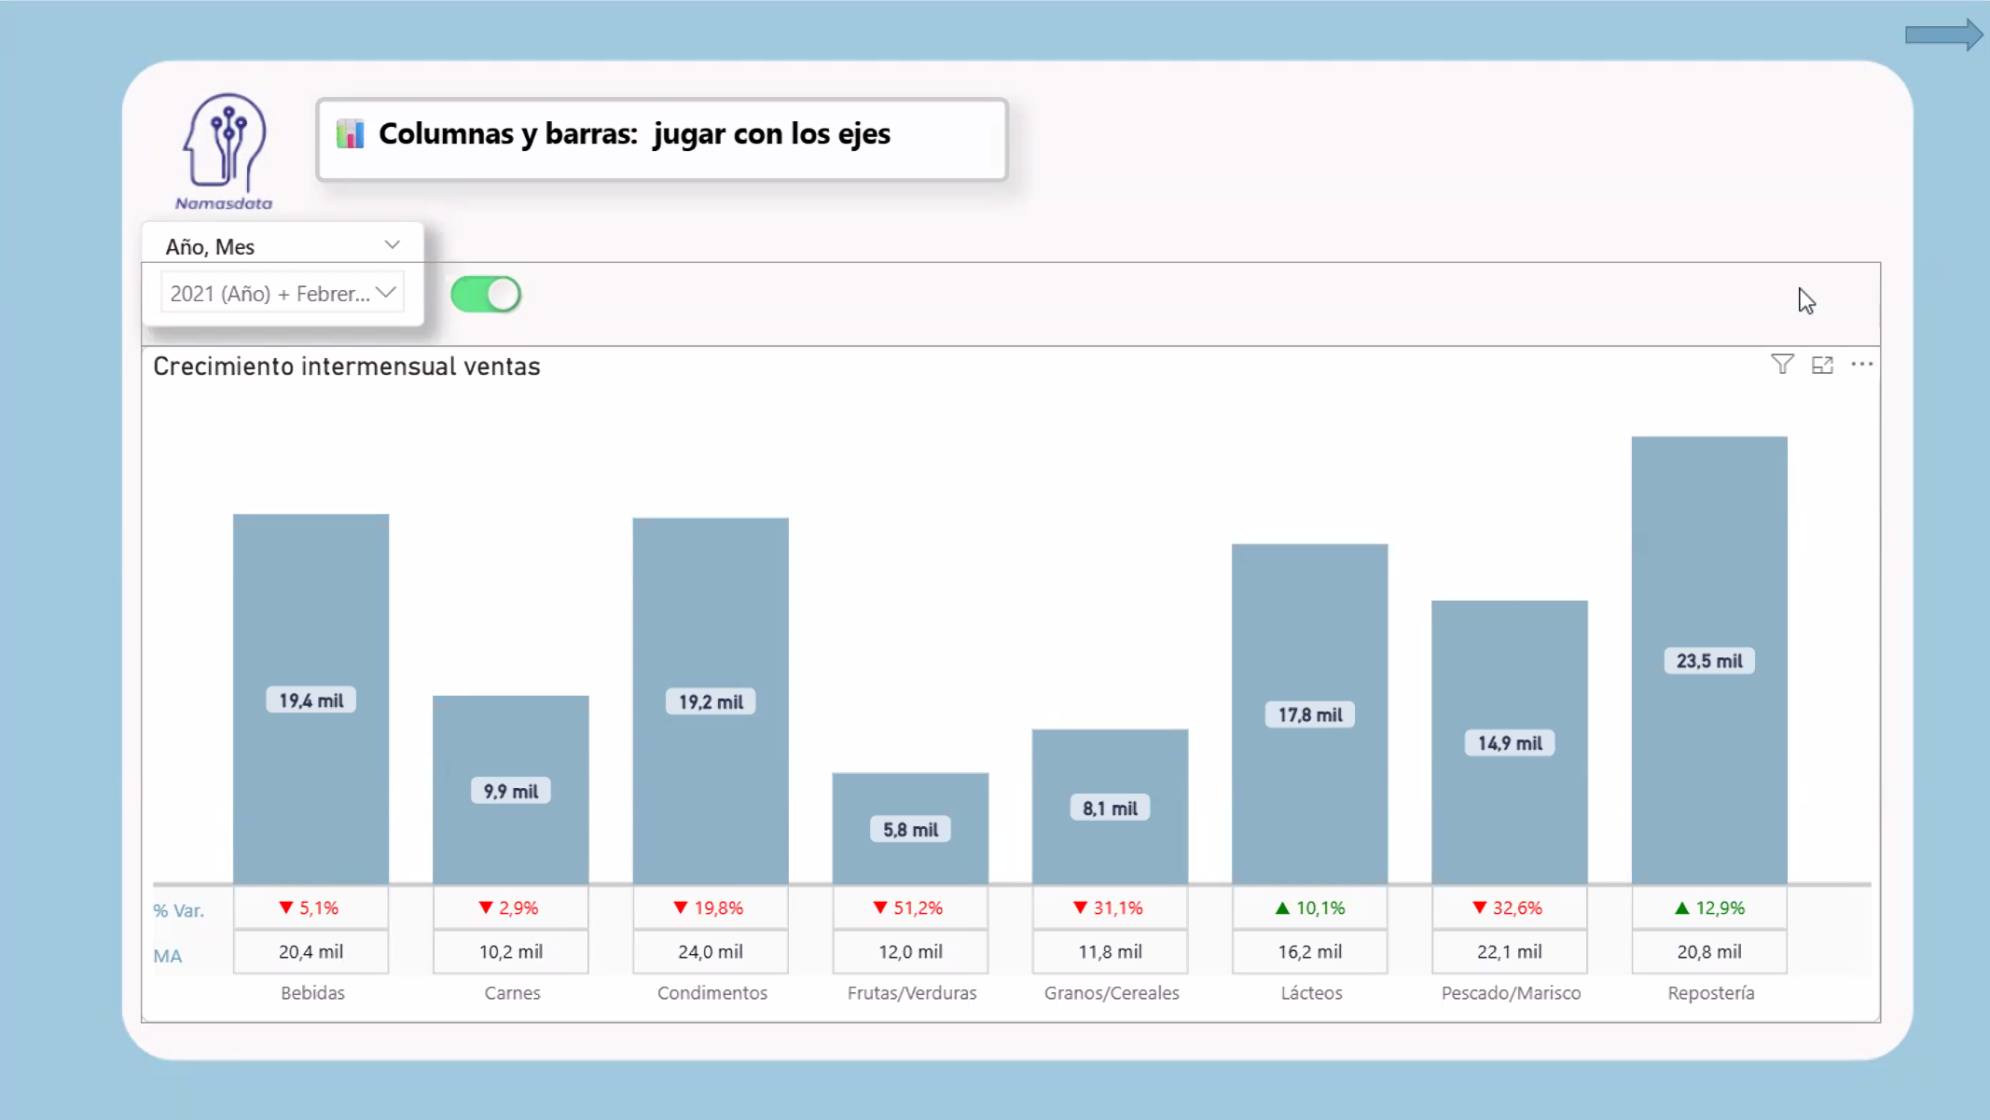Open more options via the ellipsis icon
Viewport: 1990px width, 1120px height.
coord(1863,365)
